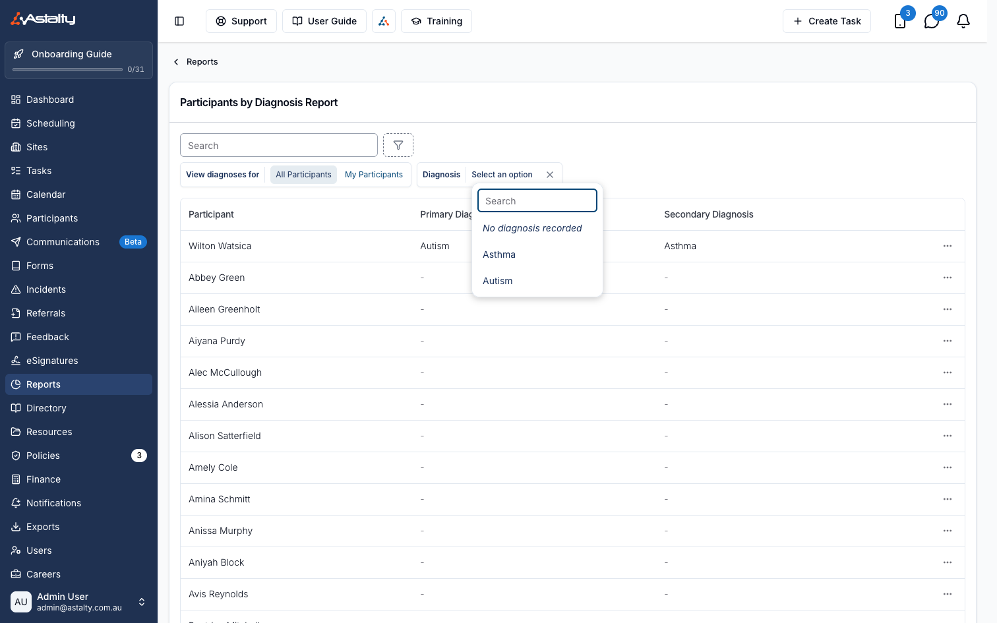Click the Astalty logo in sidebar
997x623 pixels.
point(43,19)
